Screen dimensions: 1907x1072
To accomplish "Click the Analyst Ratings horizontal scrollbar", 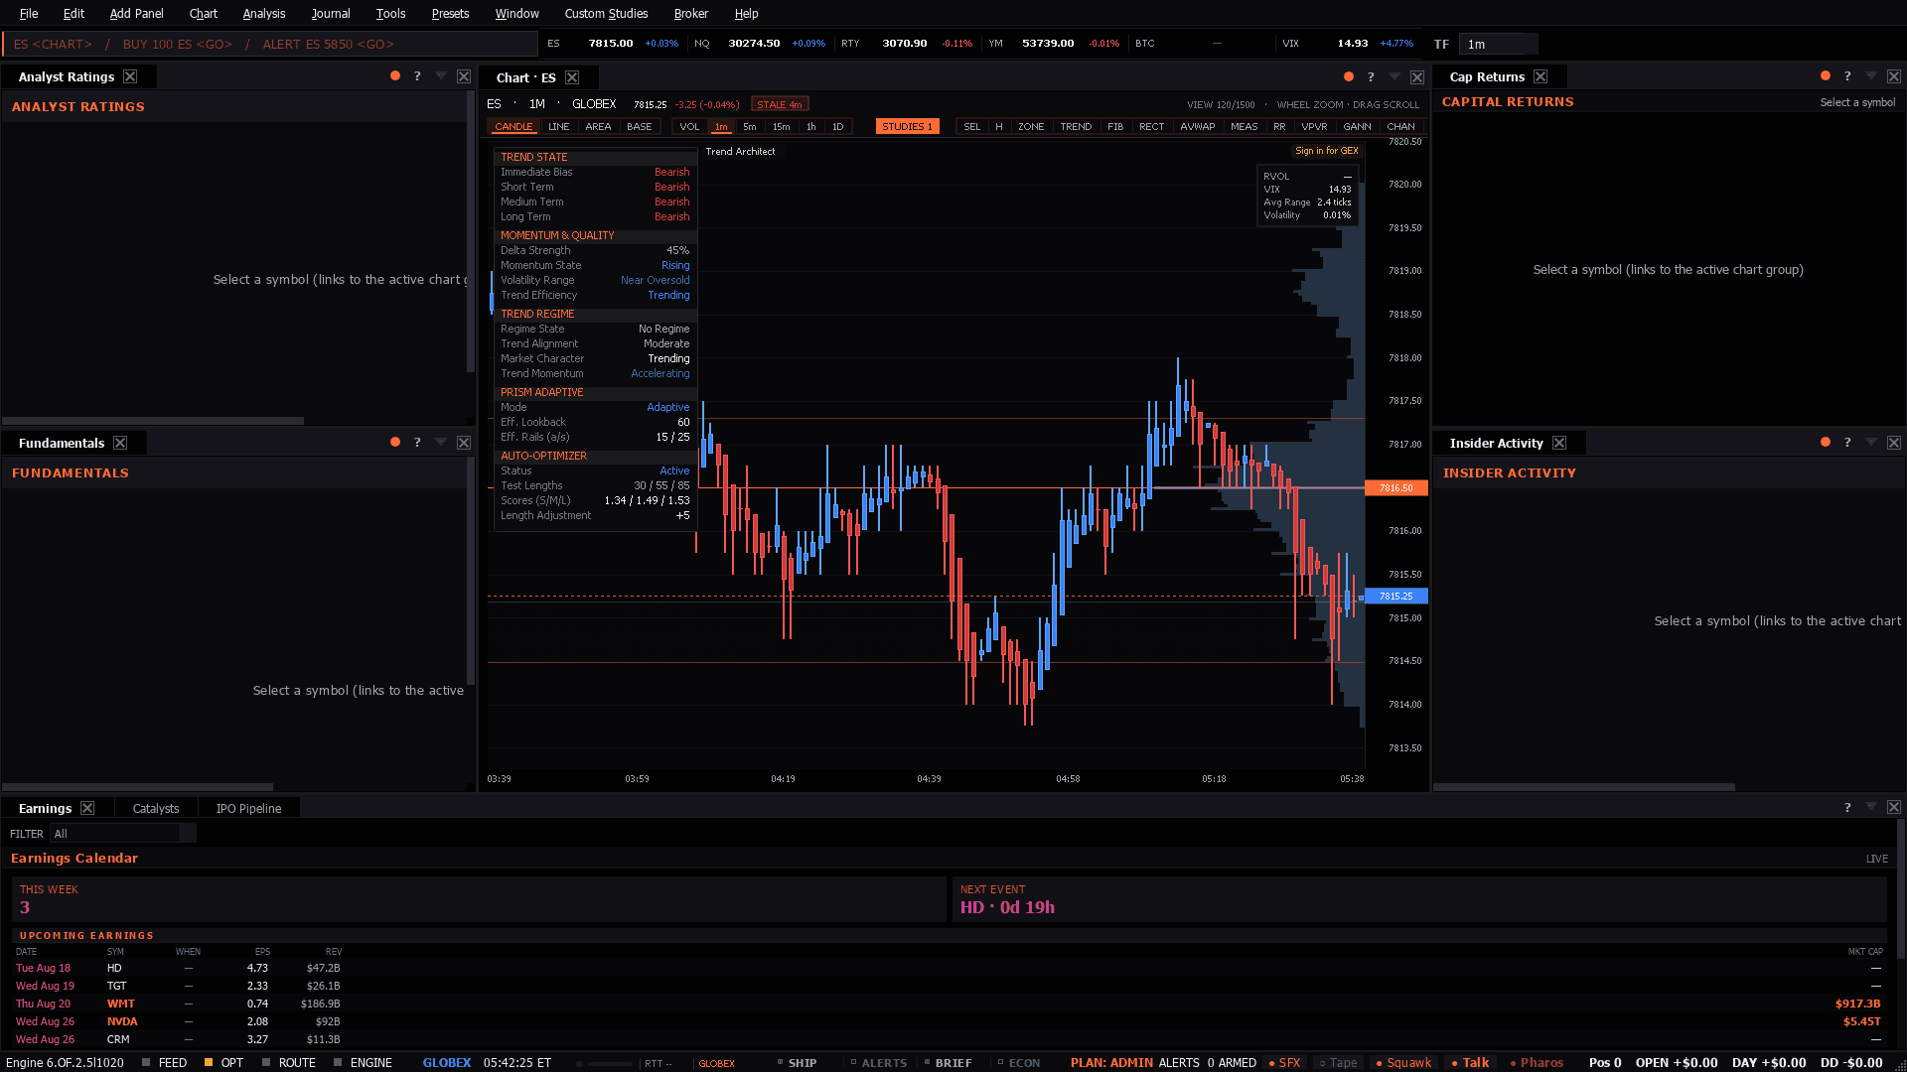I will 153,421.
